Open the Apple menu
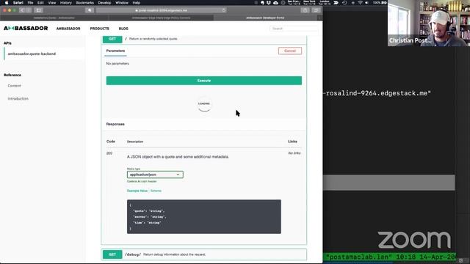The height and width of the screenshot is (264, 470). click(7, 3)
